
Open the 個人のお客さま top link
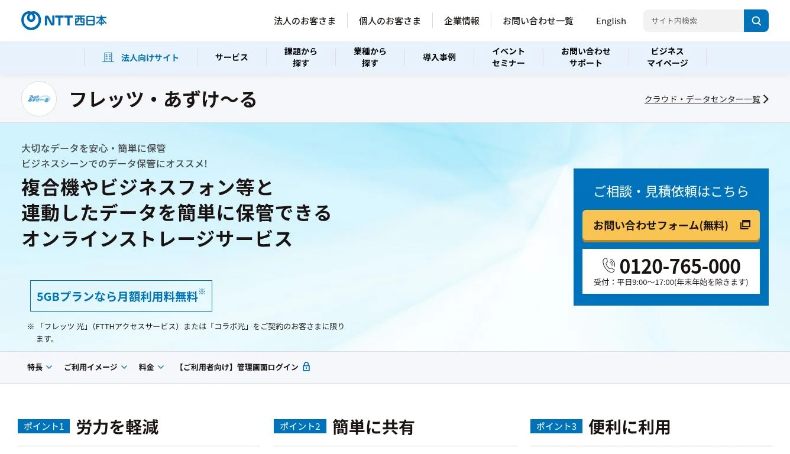pos(390,21)
